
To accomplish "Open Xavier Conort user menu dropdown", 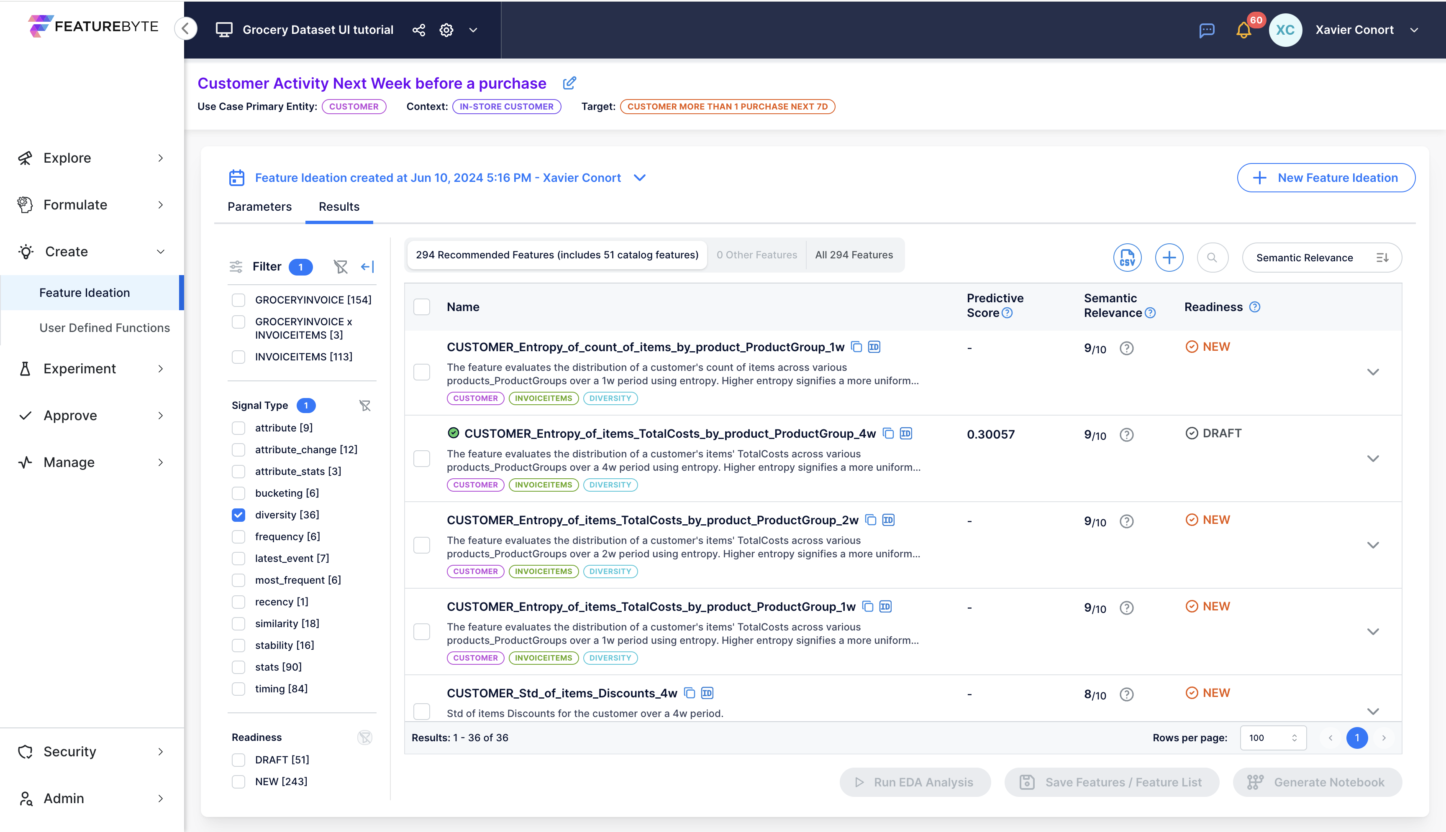I will coord(1413,30).
